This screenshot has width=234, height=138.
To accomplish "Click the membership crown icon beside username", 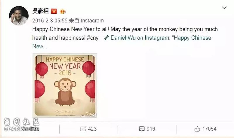I will (63, 11).
